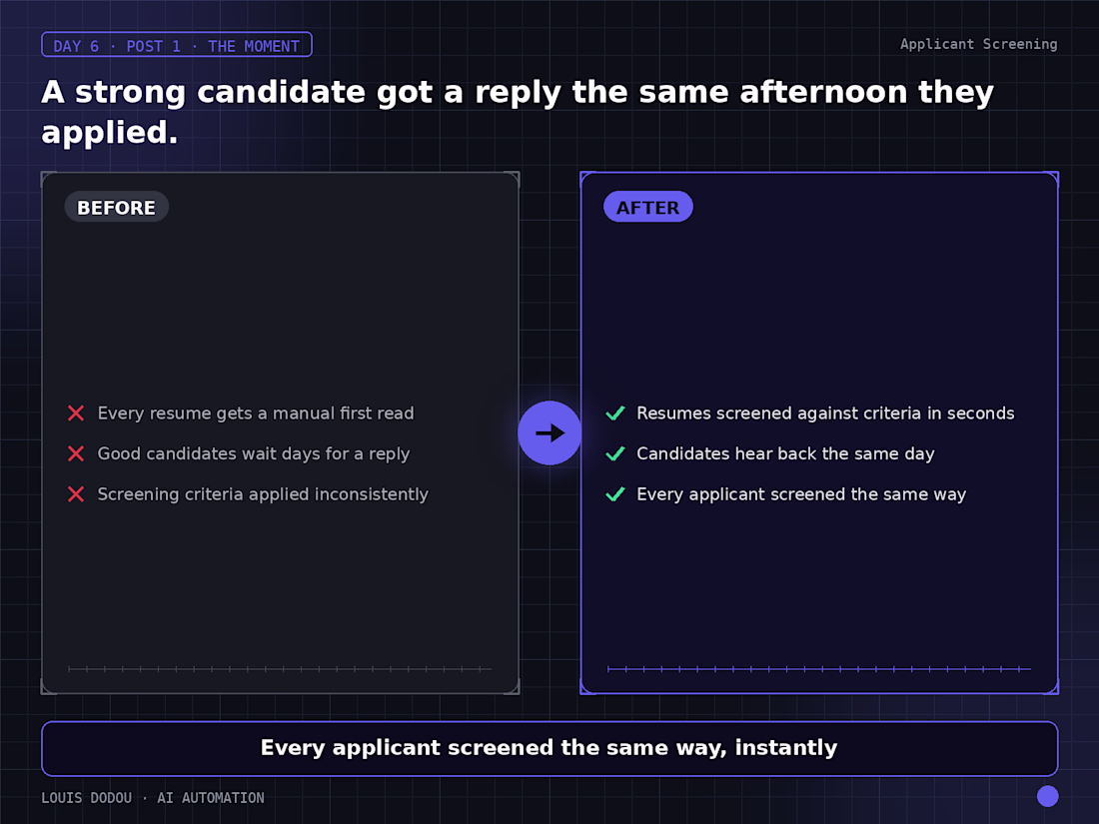This screenshot has width=1099, height=824.
Task: Click red X beside manual first read
Action: 76,413
